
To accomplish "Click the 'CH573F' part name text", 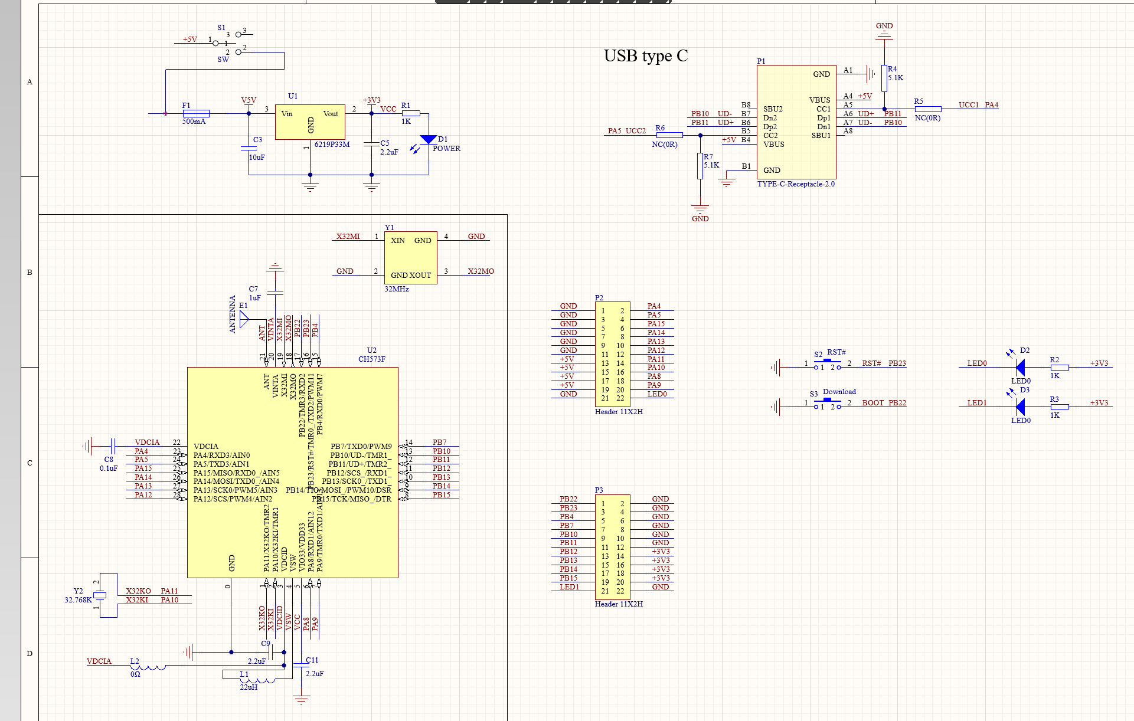I will click(372, 359).
